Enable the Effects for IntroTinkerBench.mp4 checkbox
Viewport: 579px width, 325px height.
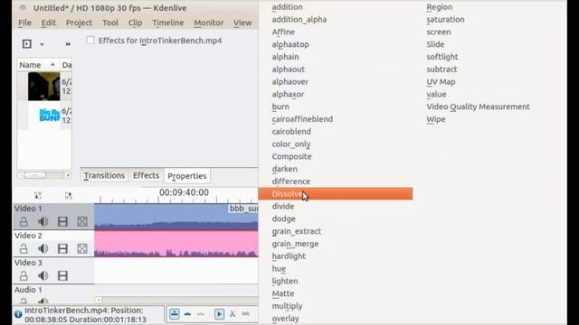90,40
